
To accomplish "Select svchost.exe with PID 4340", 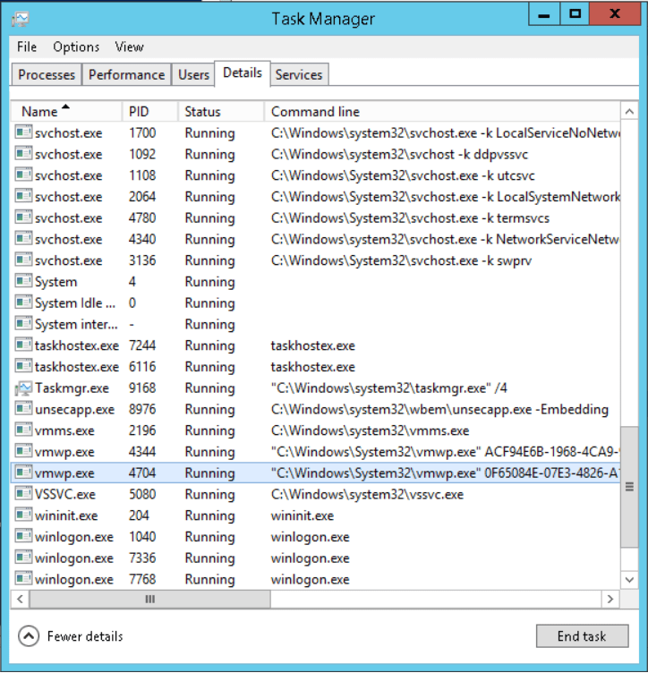I will [315, 239].
